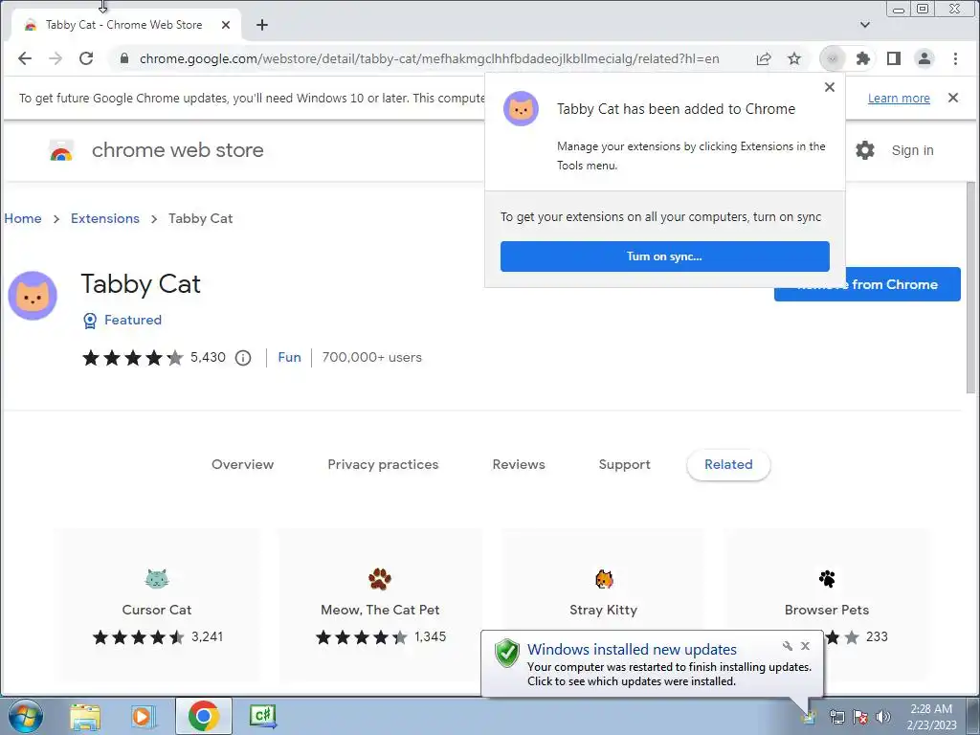Click 700,000+ users text
Screen dimensions: 980x735
point(372,358)
